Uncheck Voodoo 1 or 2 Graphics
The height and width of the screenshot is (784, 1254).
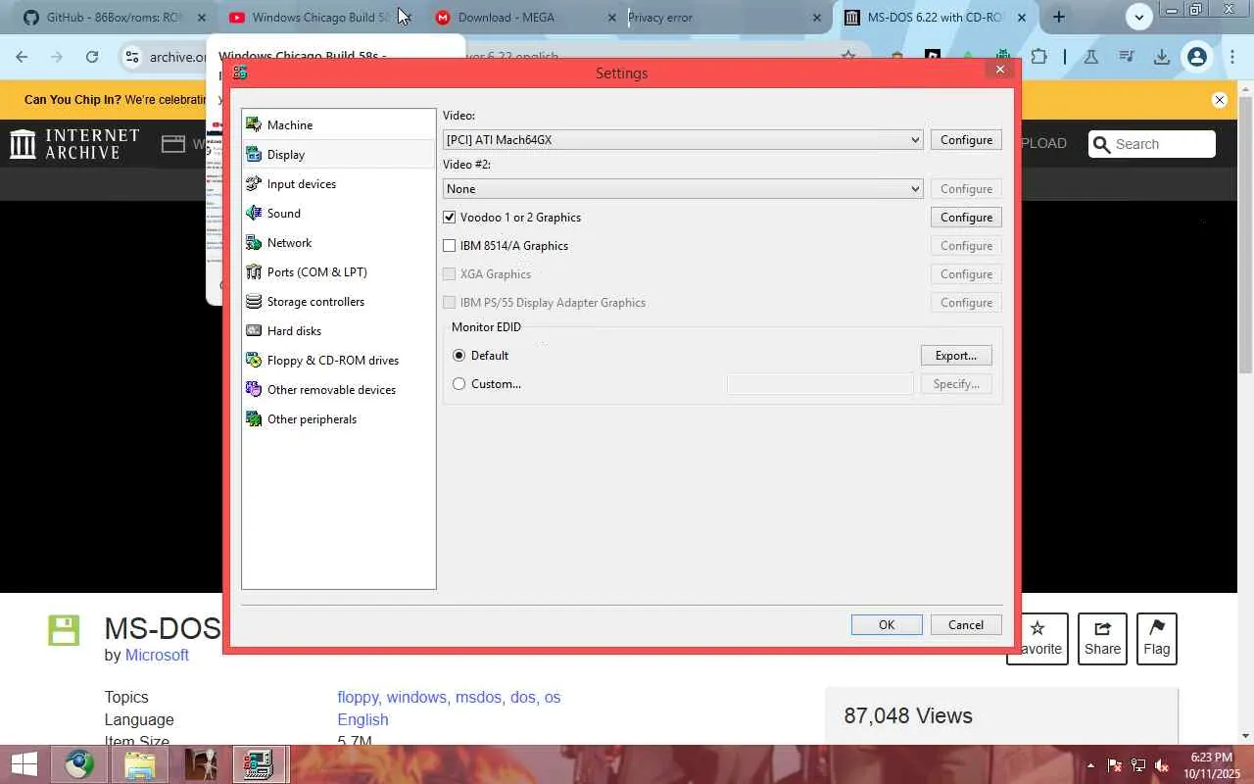pyautogui.click(x=450, y=218)
